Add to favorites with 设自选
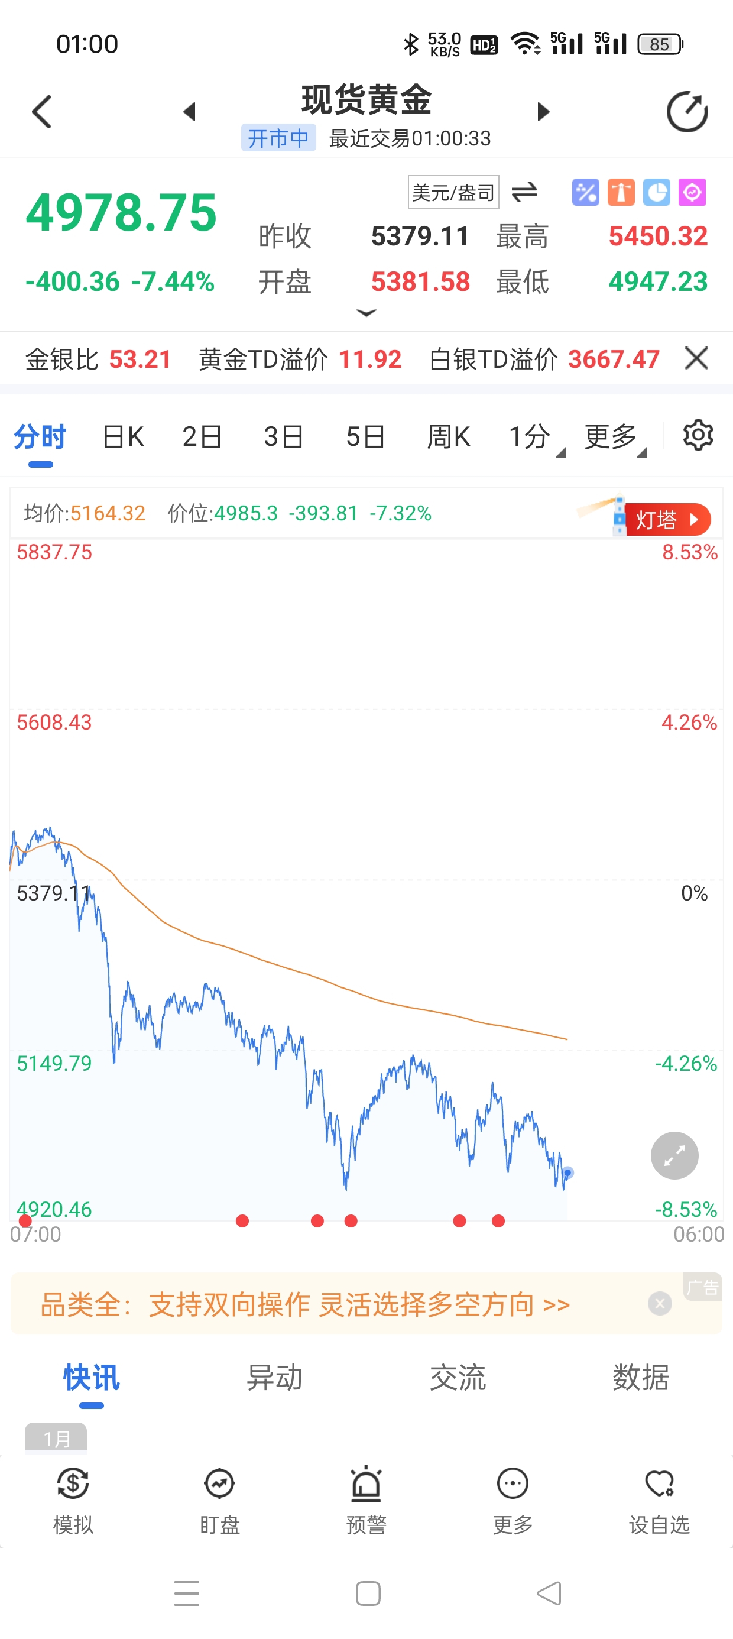The height and width of the screenshot is (1639, 733). (x=659, y=1499)
